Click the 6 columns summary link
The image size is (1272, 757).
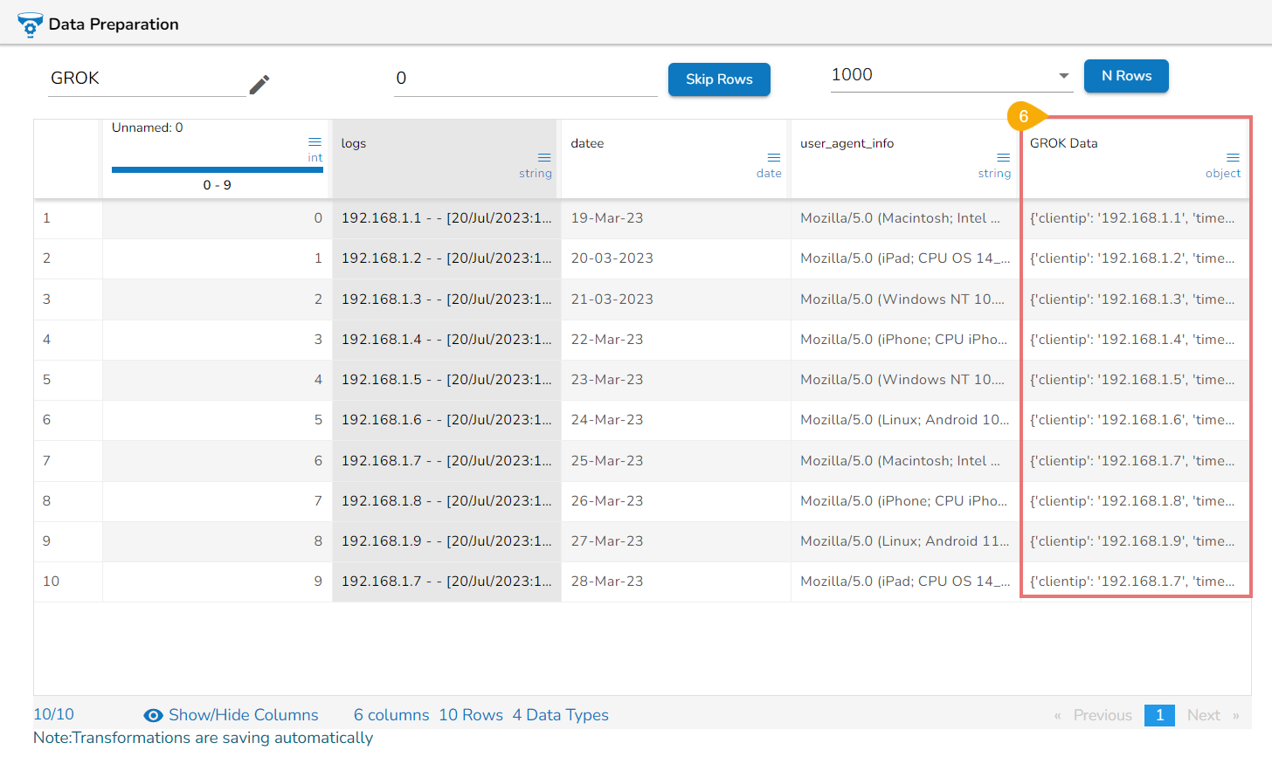pos(391,715)
